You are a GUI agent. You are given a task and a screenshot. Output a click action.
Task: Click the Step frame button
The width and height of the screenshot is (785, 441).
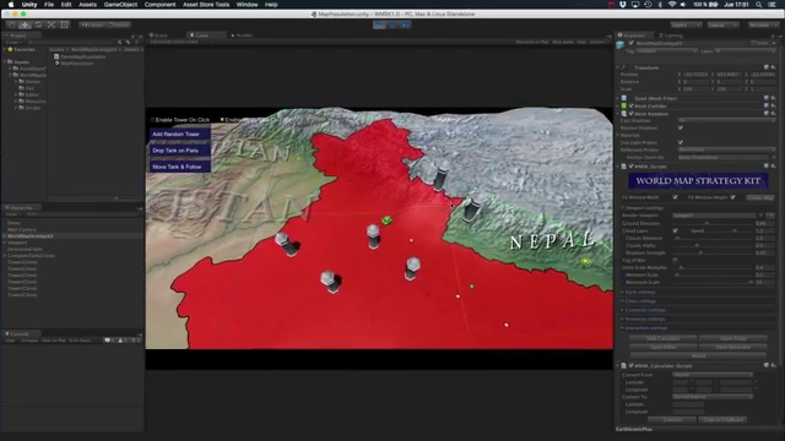(x=406, y=25)
